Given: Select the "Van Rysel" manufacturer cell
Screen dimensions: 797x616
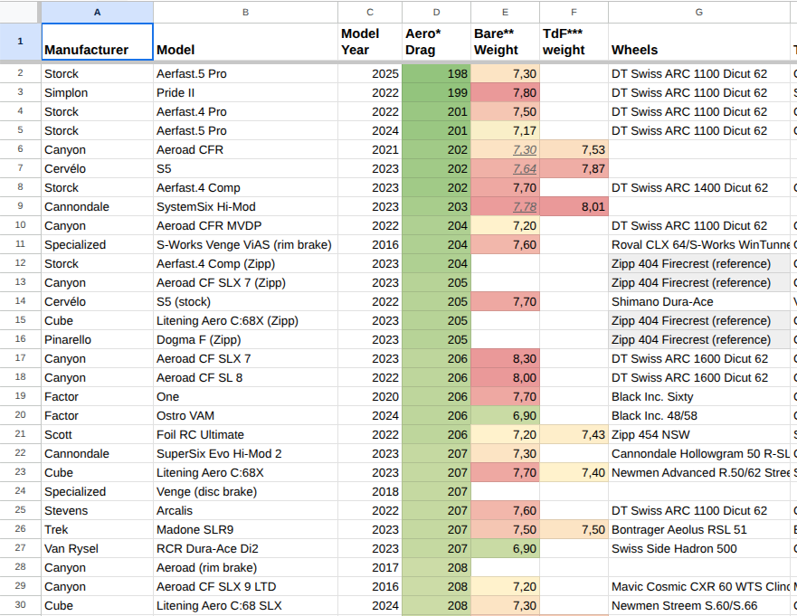Looking at the screenshot, I should tap(97, 548).
